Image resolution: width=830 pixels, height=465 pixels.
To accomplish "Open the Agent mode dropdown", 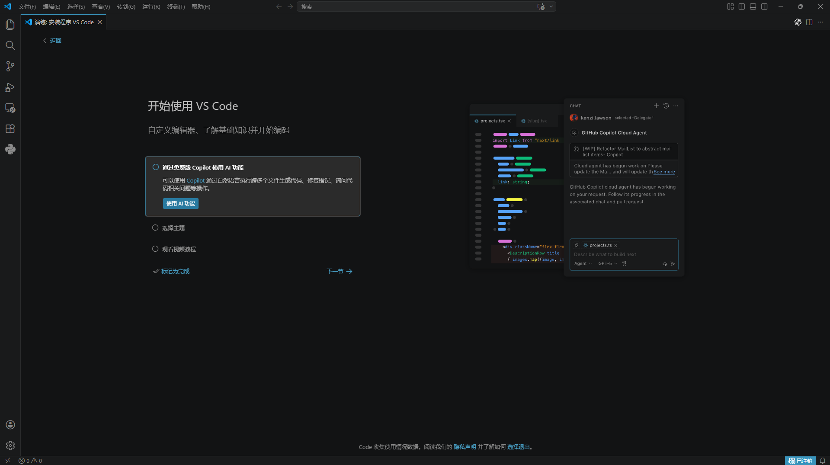I will point(583,263).
